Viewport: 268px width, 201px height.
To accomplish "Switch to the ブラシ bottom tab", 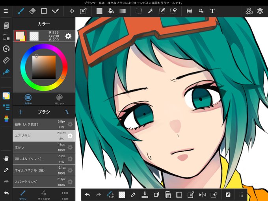I will coord(23,195).
